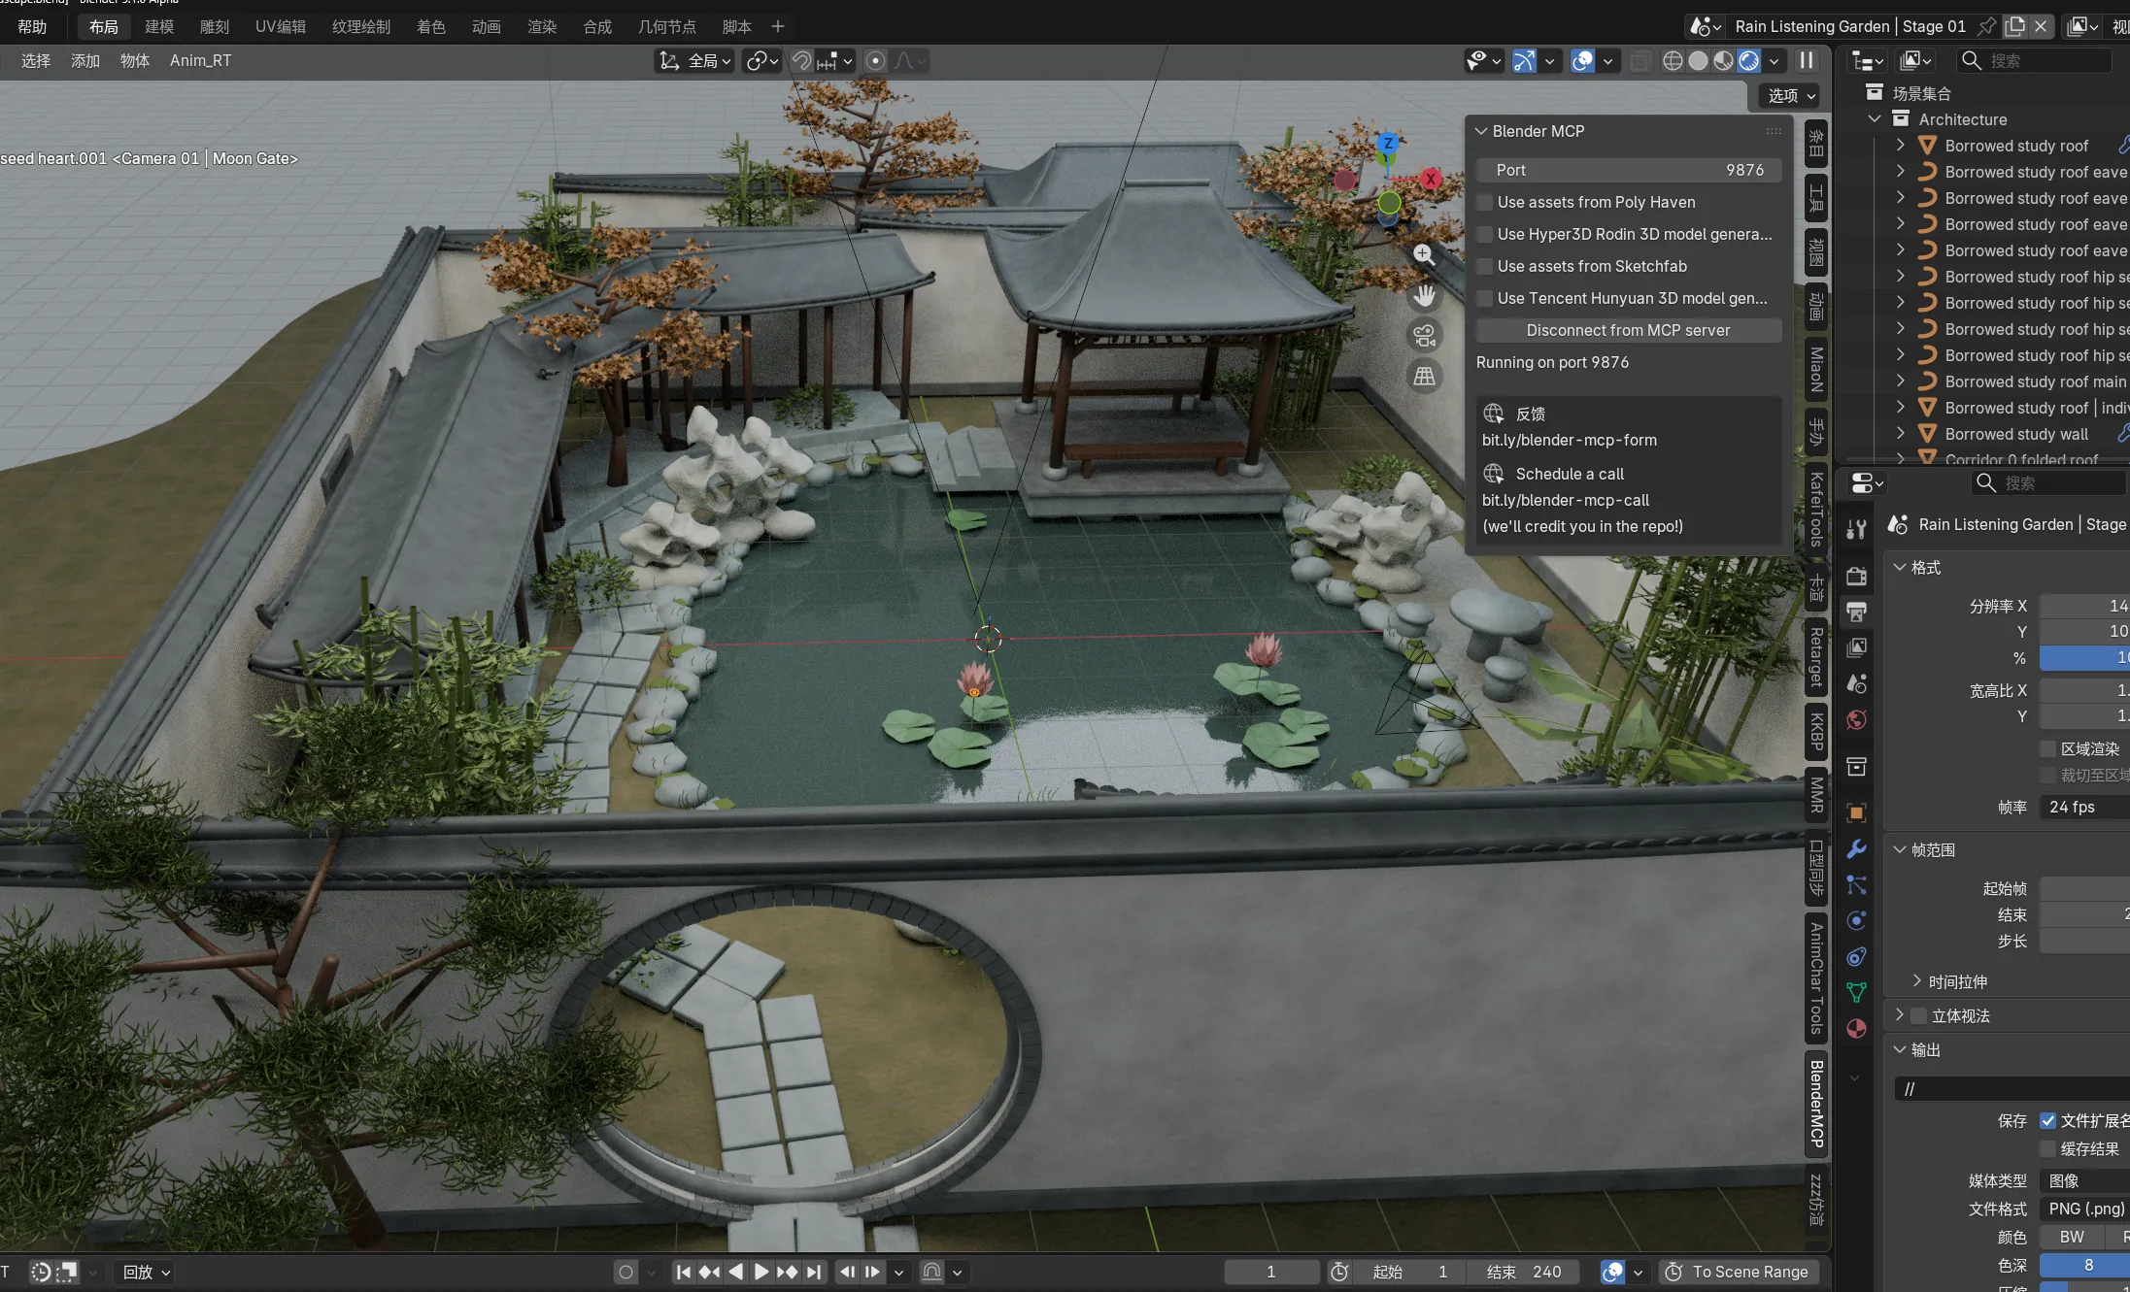Viewport: 2130px width, 1292px height.
Task: Collapse the Architecture collection
Action: pyautogui.click(x=1875, y=118)
